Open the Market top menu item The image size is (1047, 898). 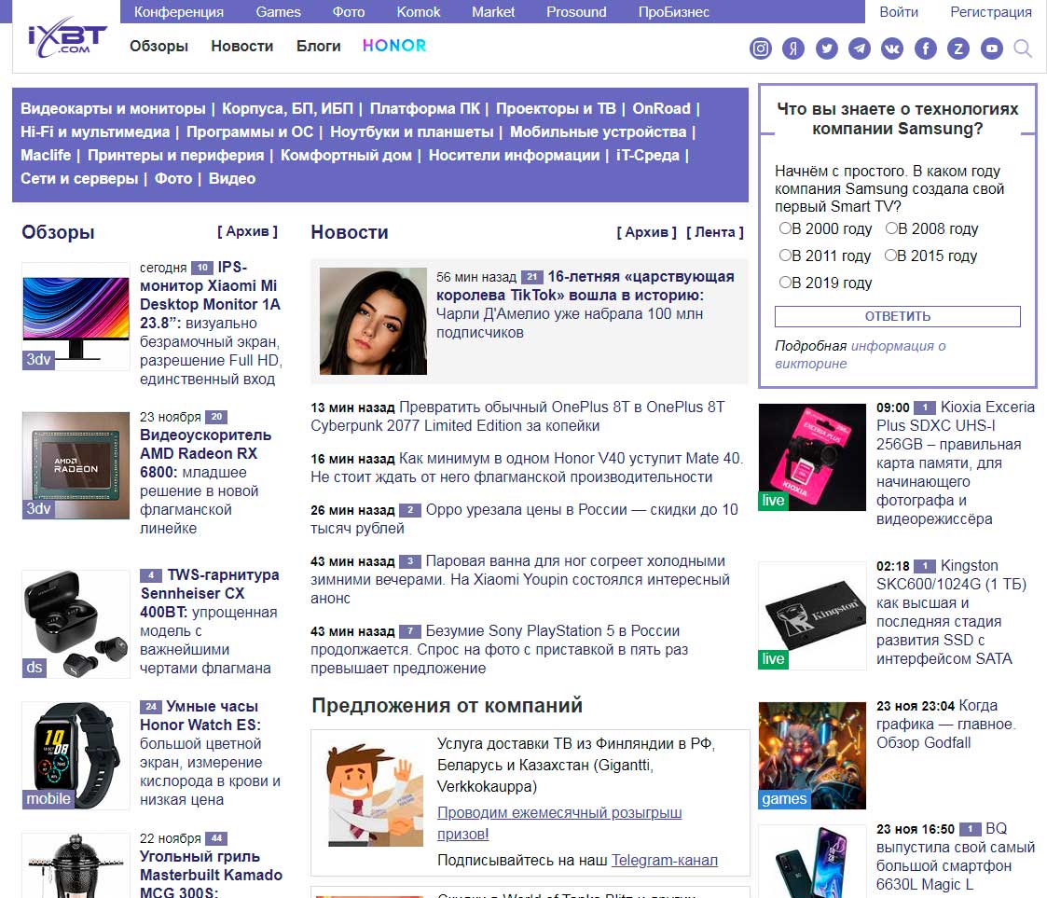coord(493,12)
